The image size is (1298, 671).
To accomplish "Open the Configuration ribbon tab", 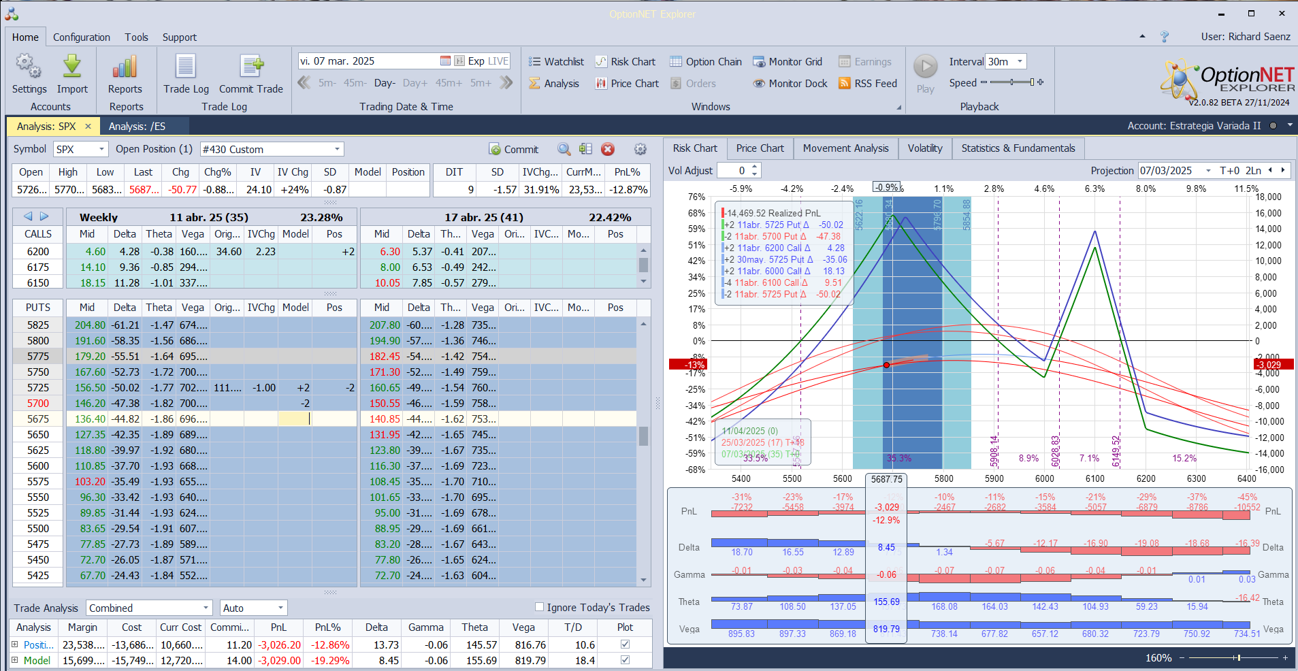I will pos(82,37).
